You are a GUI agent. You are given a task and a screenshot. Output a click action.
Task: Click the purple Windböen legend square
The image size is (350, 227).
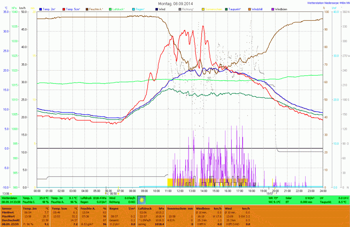pos(272,9)
